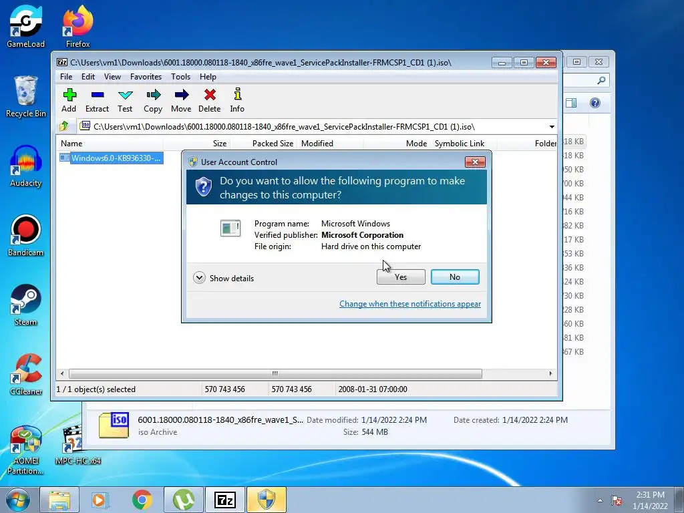684x513 pixels.
Task: Click the search magnifier in Explorer window
Action: pyautogui.click(x=601, y=80)
